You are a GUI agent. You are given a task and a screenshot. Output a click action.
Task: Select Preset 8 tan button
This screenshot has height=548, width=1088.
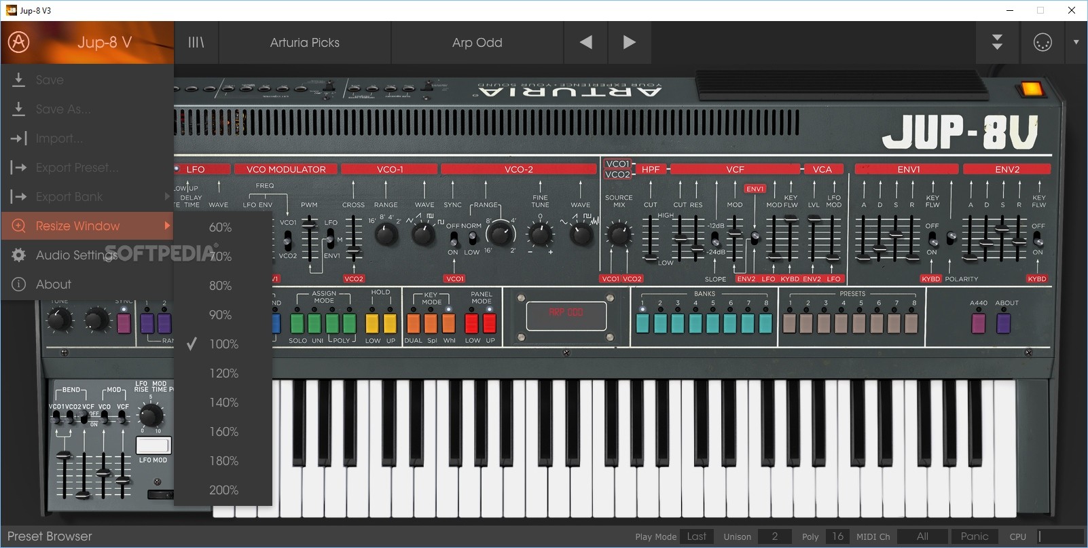click(912, 323)
